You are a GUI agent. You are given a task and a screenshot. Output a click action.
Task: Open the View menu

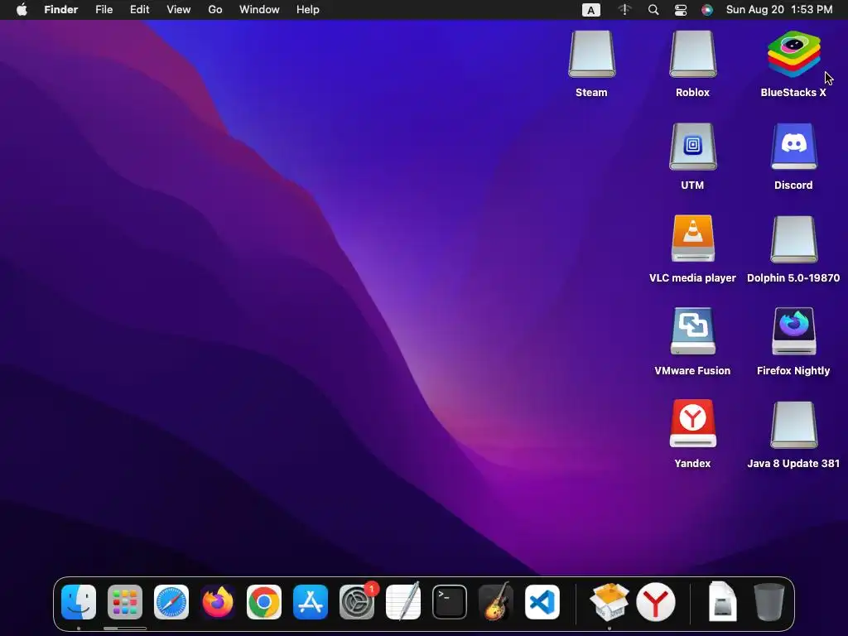pyautogui.click(x=179, y=10)
